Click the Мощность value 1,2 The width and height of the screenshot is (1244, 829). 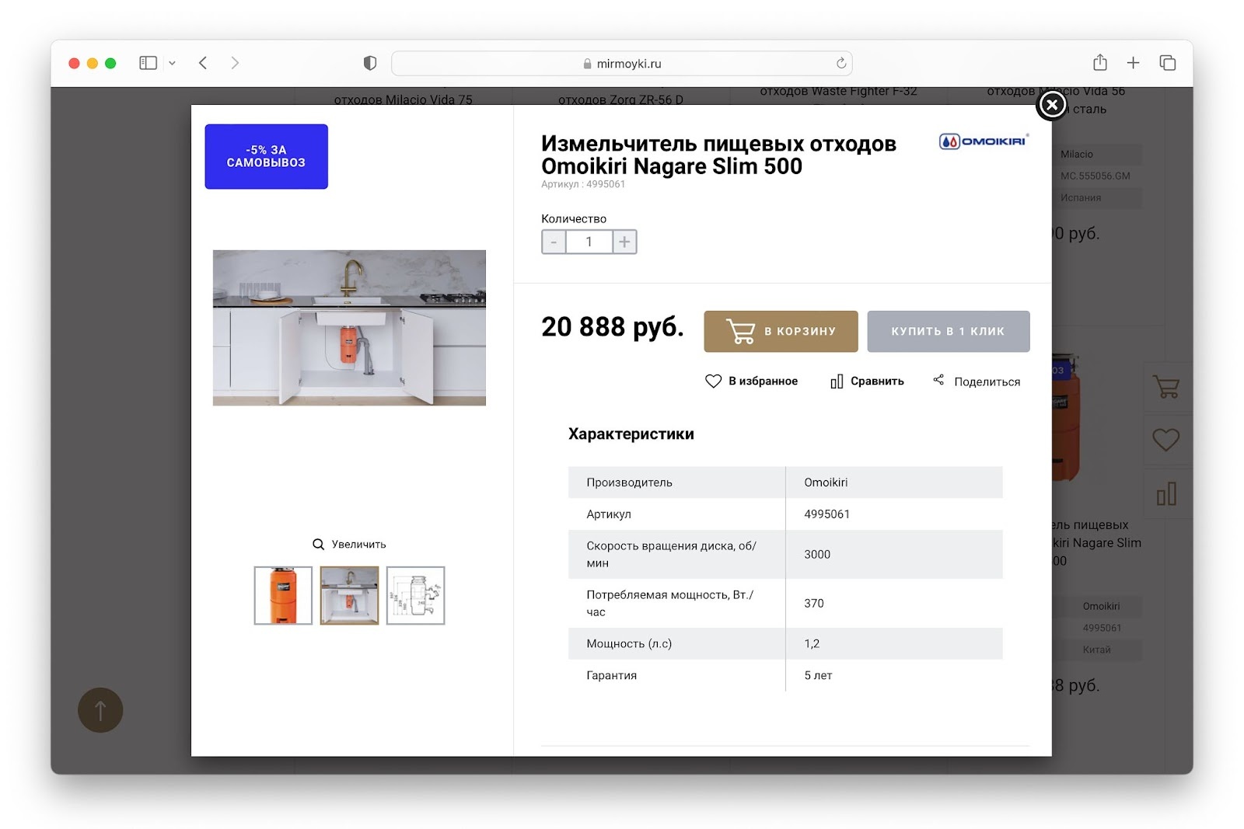(812, 643)
